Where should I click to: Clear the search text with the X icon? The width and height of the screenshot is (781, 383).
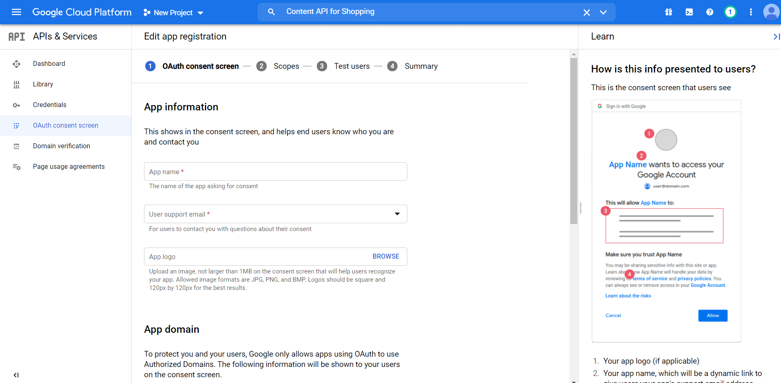point(587,12)
